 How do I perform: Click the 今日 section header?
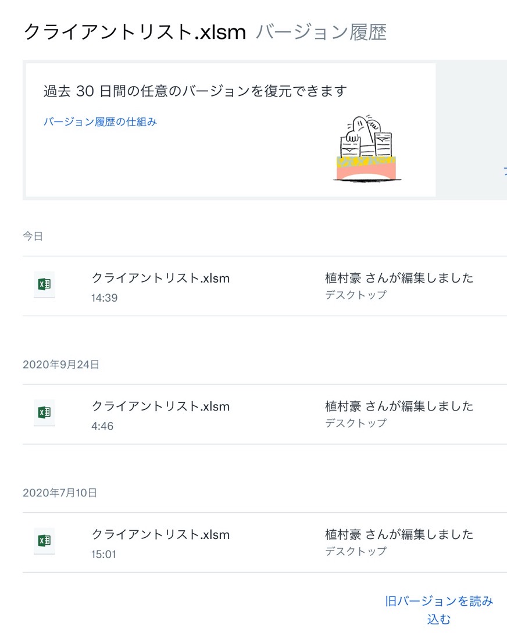33,236
